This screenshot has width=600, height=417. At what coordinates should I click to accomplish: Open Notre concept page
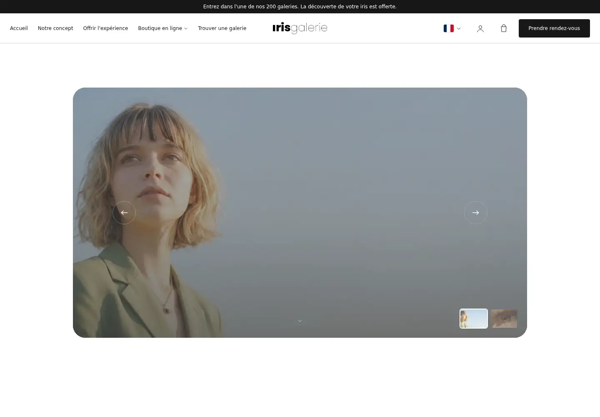click(55, 28)
